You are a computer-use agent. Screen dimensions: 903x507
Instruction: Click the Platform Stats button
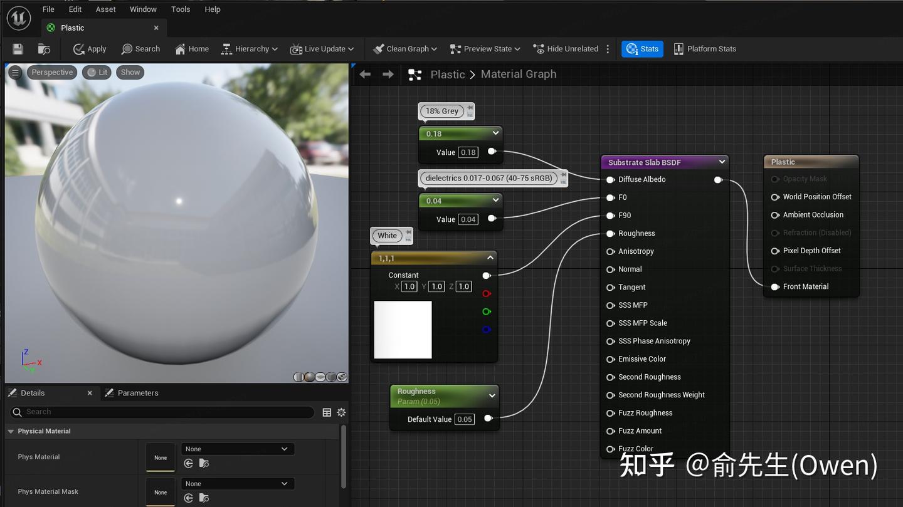(x=705, y=49)
